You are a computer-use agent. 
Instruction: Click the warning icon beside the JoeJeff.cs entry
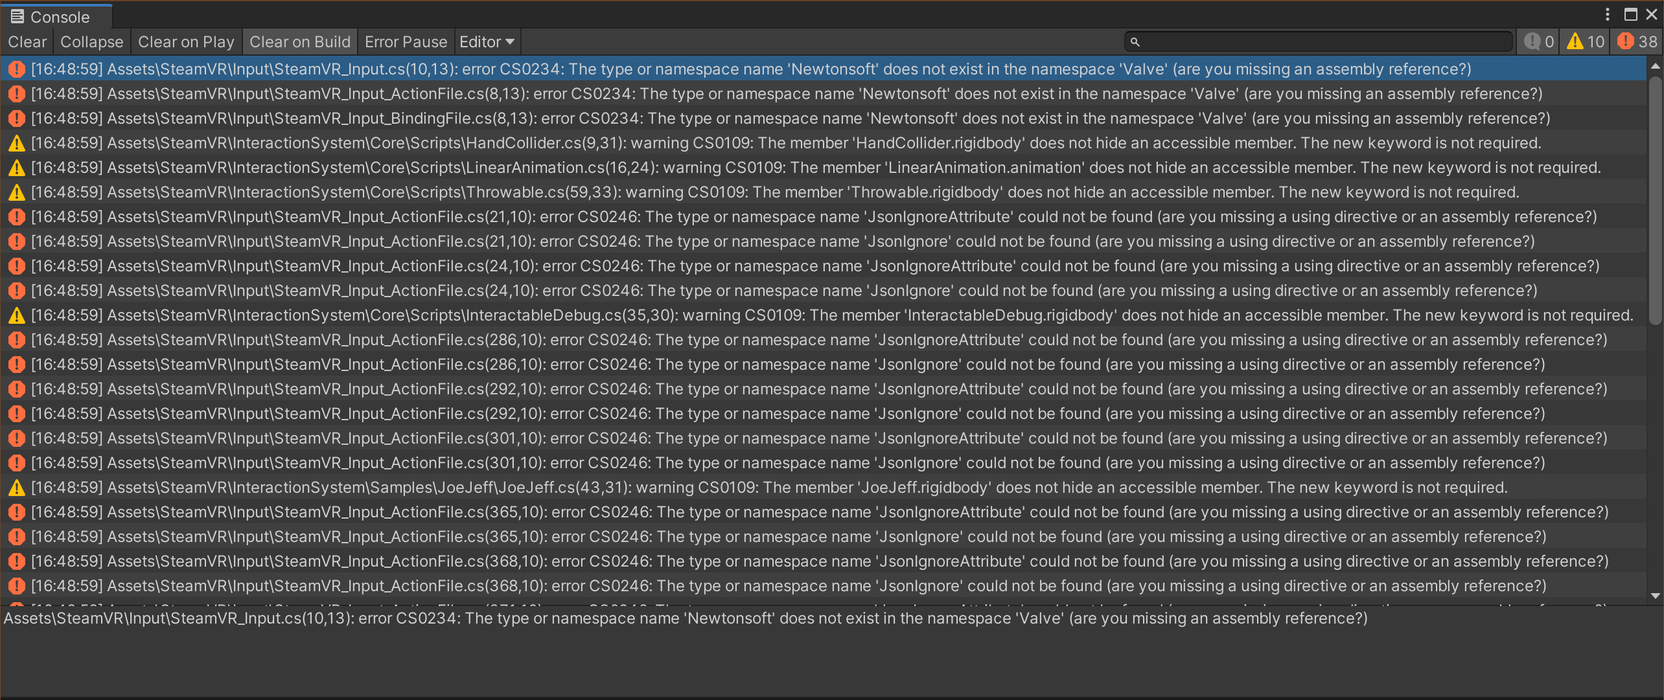(16, 487)
